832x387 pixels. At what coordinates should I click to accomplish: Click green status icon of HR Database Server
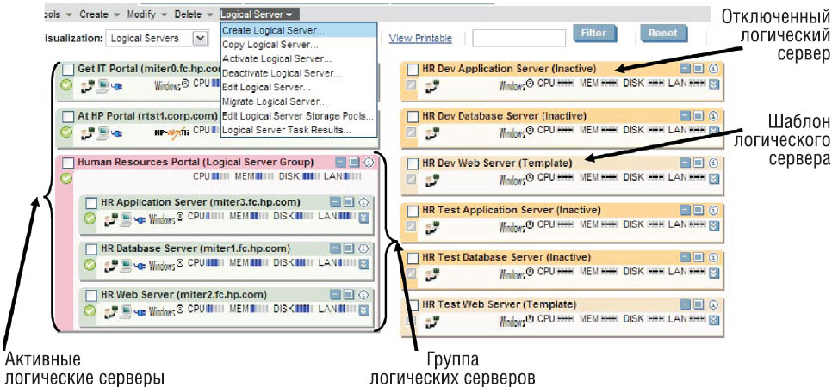[x=90, y=263]
